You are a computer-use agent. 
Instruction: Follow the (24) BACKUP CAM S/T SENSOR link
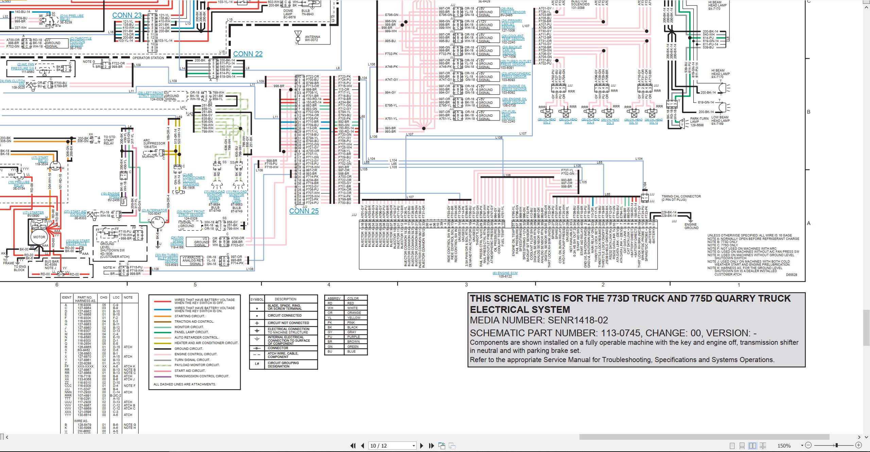[512, 50]
